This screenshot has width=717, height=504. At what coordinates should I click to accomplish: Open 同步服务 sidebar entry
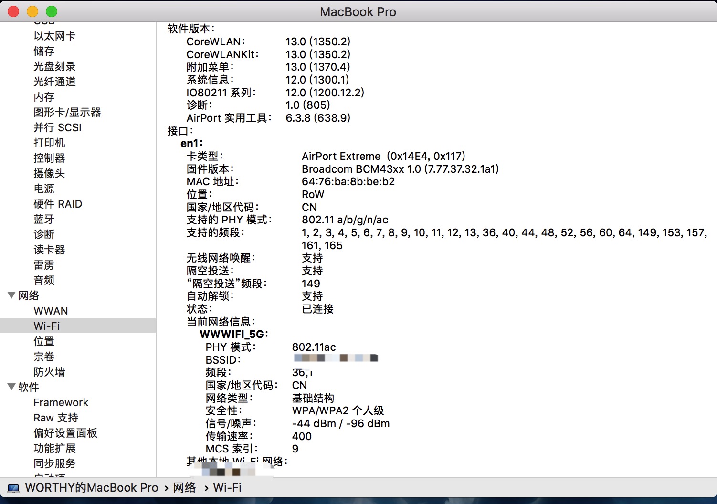(54, 463)
